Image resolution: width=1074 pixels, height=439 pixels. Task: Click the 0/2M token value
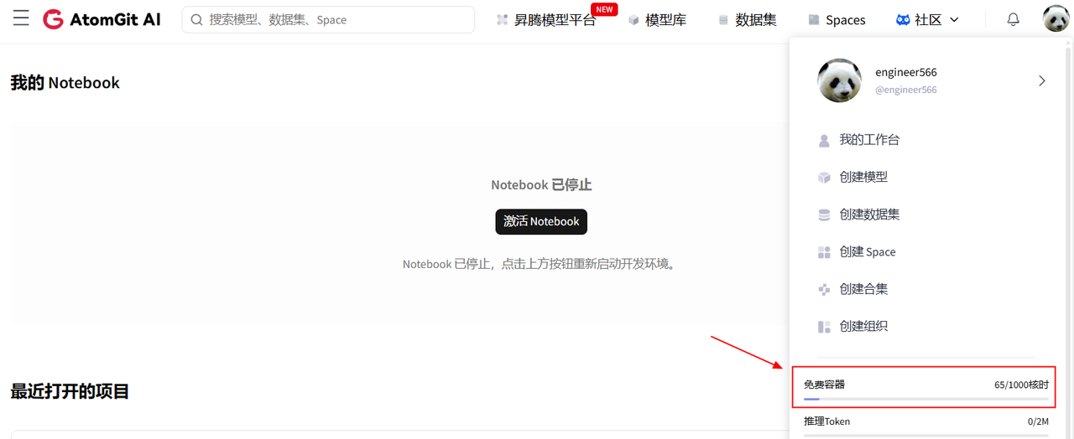[1038, 421]
